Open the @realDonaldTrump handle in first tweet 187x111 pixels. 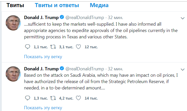click(x=85, y=18)
